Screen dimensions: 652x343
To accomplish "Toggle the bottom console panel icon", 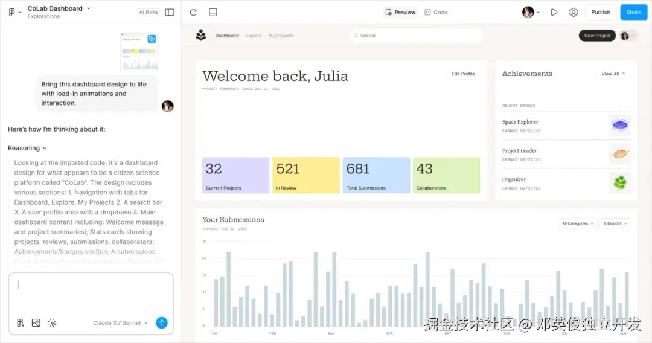I will click(x=213, y=12).
